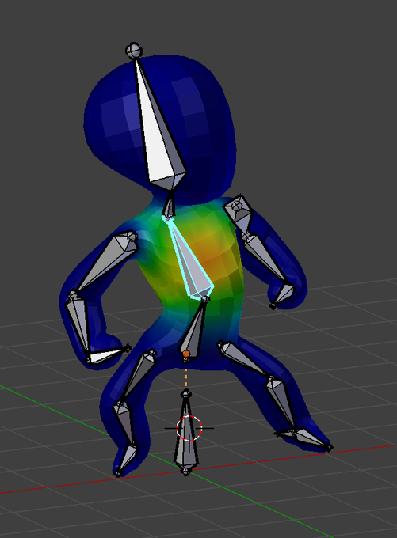Select the white hand bone at the hip
The image size is (397, 538).
109,354
